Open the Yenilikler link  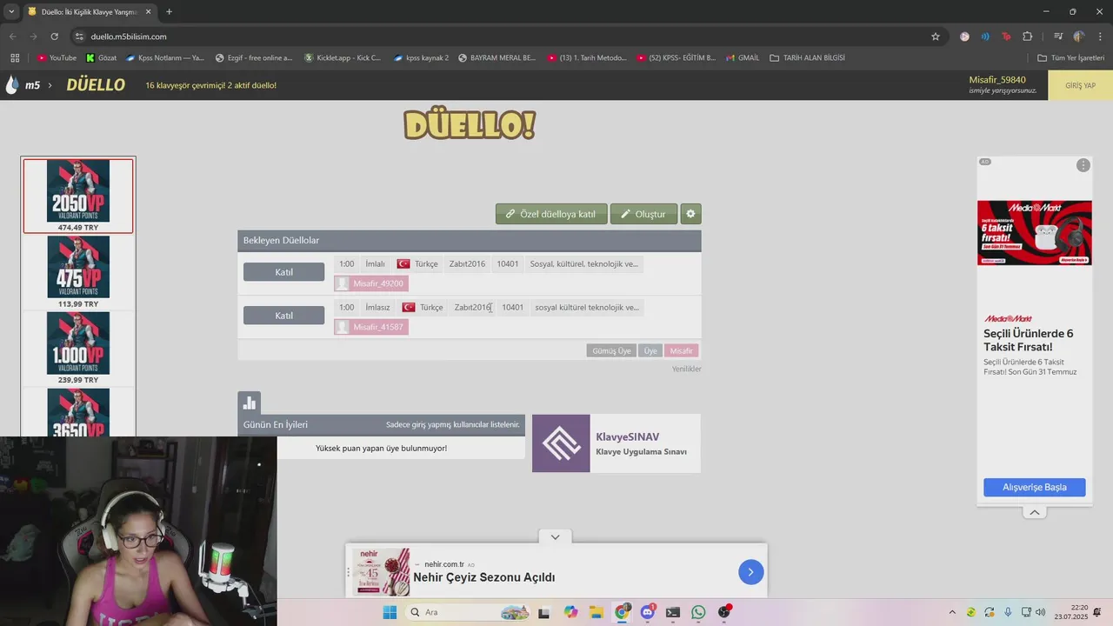[x=686, y=369]
